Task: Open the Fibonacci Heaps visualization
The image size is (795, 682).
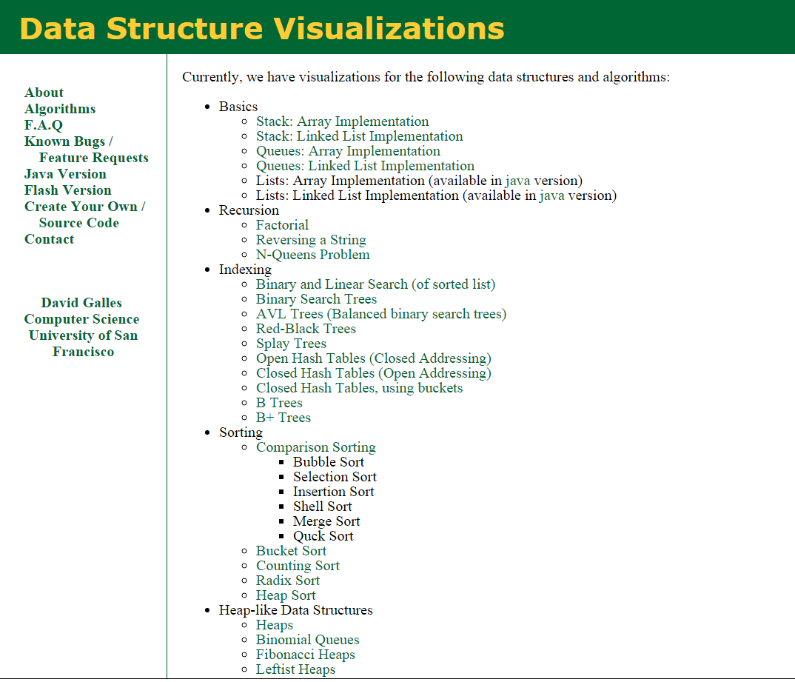Action: coord(305,654)
